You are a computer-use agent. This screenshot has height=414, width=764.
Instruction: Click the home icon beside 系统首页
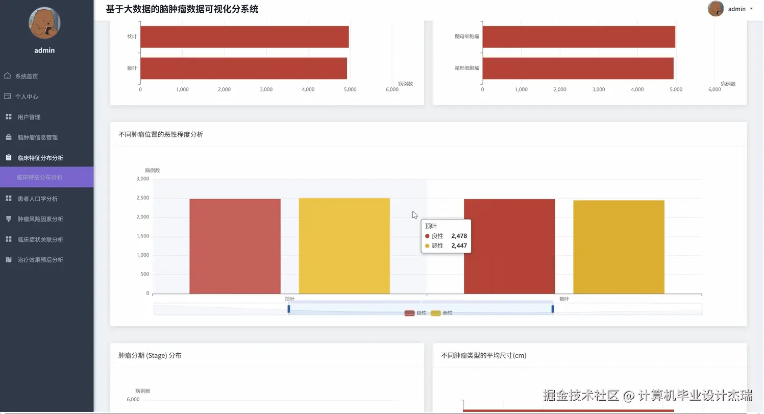pyautogui.click(x=7, y=76)
